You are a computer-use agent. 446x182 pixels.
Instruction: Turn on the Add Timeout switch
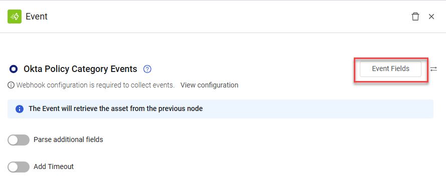click(x=19, y=167)
